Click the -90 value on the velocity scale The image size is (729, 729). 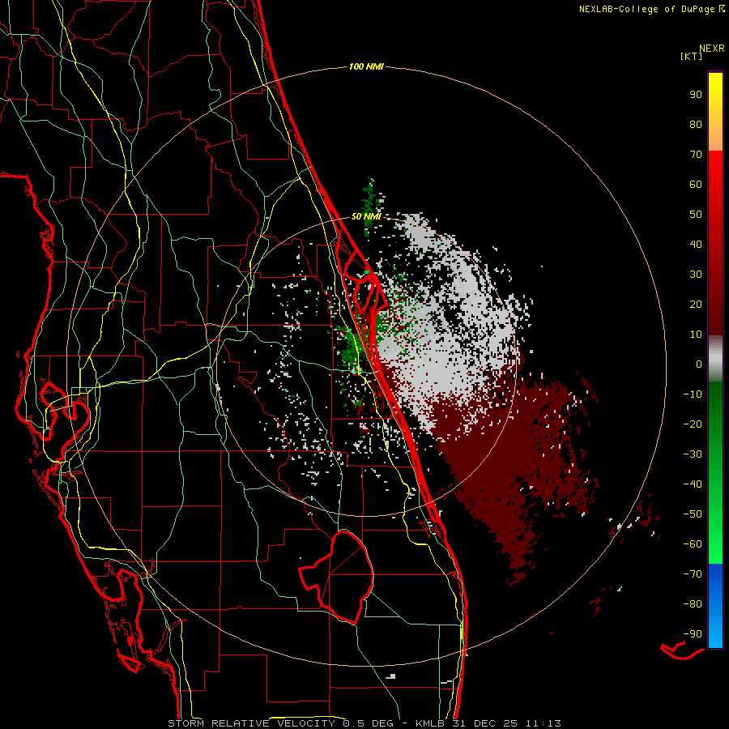click(693, 633)
